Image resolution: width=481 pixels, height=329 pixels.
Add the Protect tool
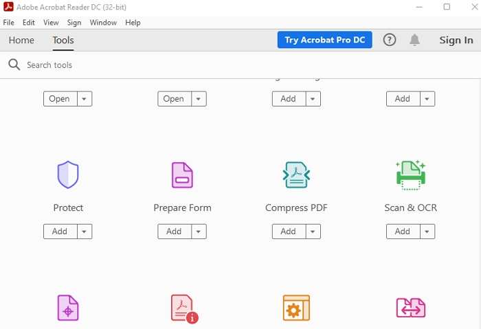coord(60,231)
